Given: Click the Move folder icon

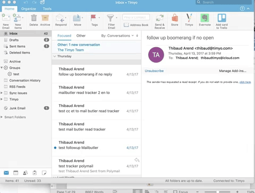Looking at the screenshot, I should (77, 18).
